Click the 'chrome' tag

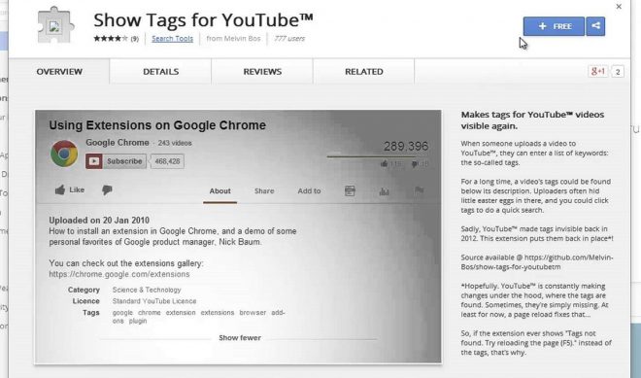(150, 313)
